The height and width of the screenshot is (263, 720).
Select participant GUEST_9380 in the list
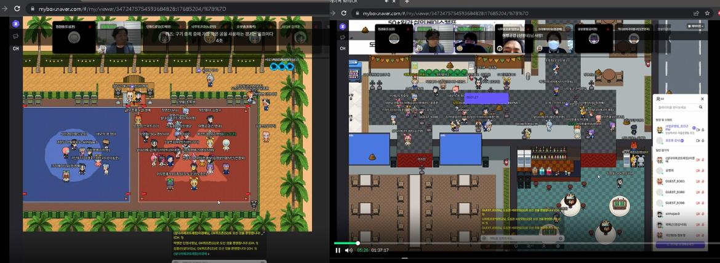click(680, 192)
